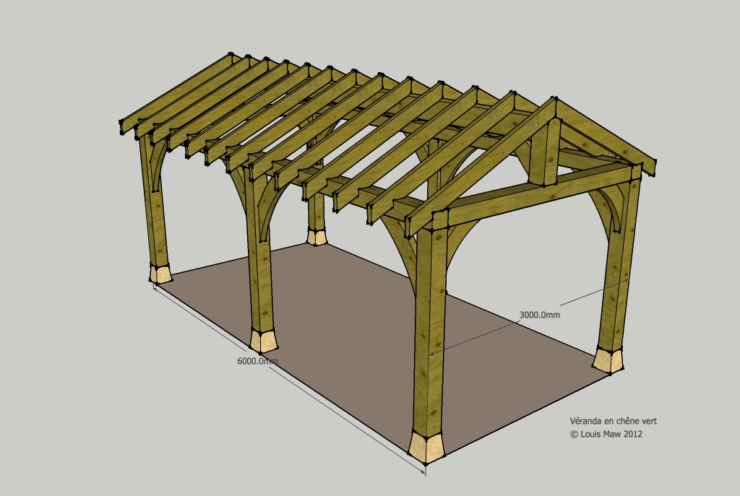Click the stone pad under the right-hand post
This screenshot has width=740, height=496.
point(608,360)
